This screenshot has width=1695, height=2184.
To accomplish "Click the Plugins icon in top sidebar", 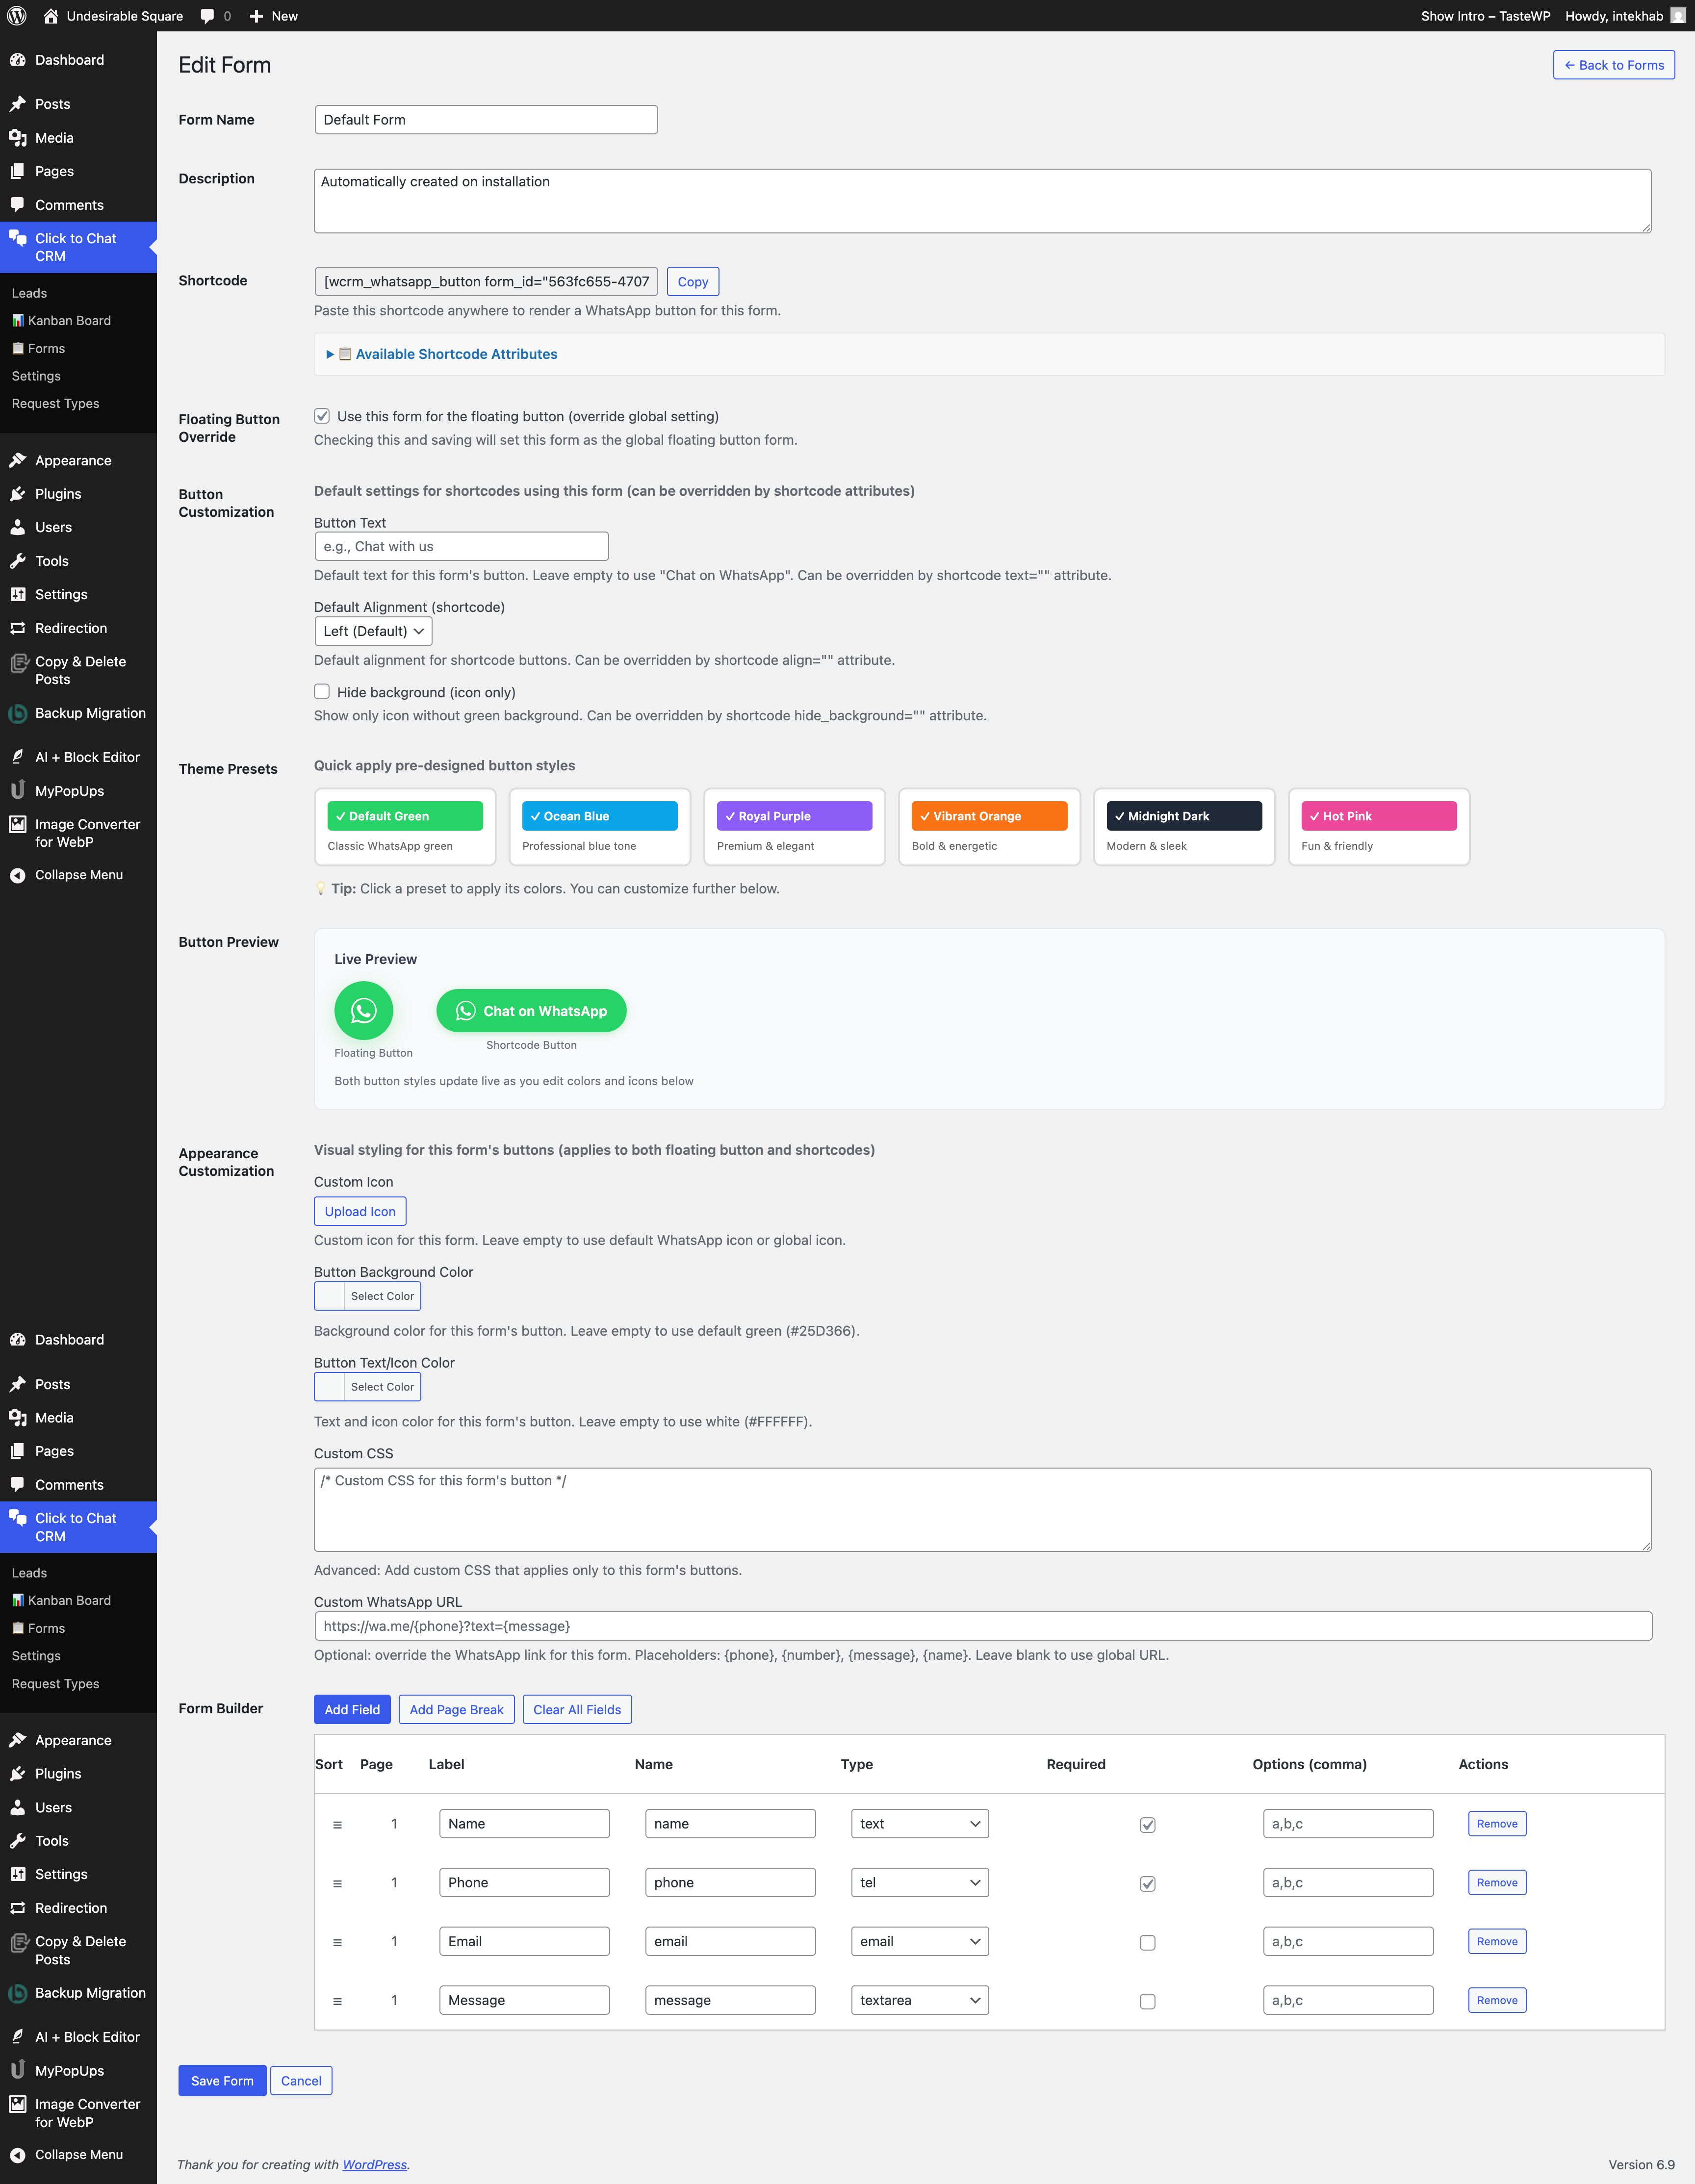I will pyautogui.click(x=17, y=494).
